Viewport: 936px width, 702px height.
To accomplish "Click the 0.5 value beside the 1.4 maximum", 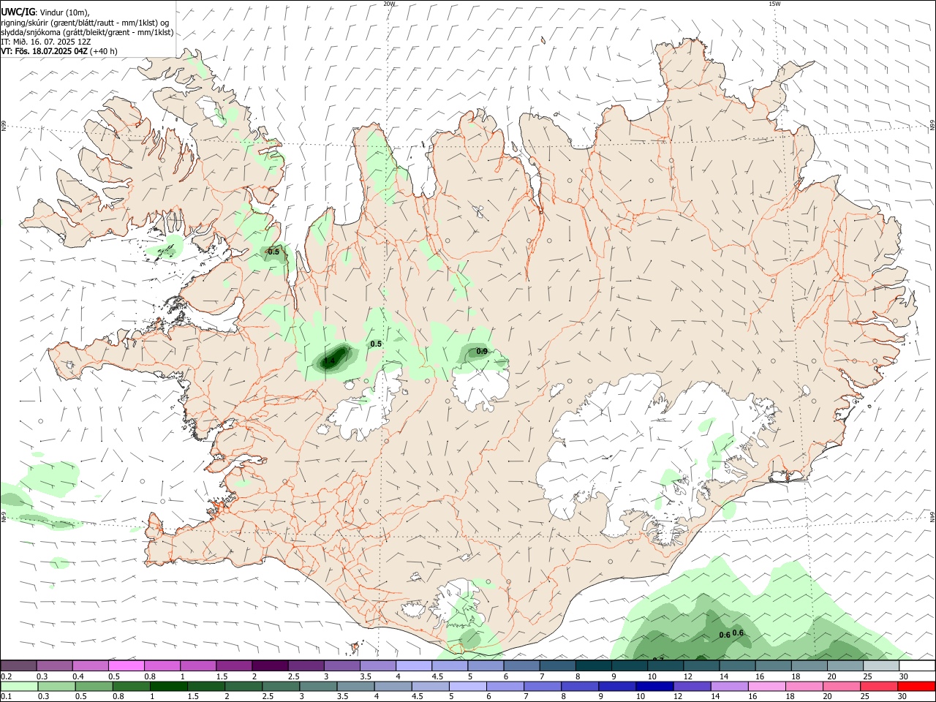I will [377, 344].
